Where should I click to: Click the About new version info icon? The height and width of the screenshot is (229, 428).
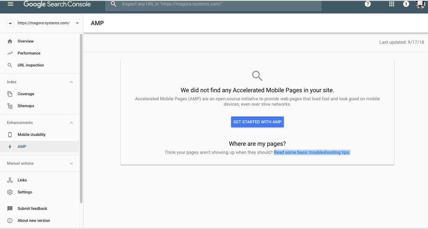coord(10,221)
